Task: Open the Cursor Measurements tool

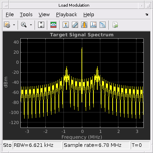Action: pyautogui.click(x=66, y=25)
